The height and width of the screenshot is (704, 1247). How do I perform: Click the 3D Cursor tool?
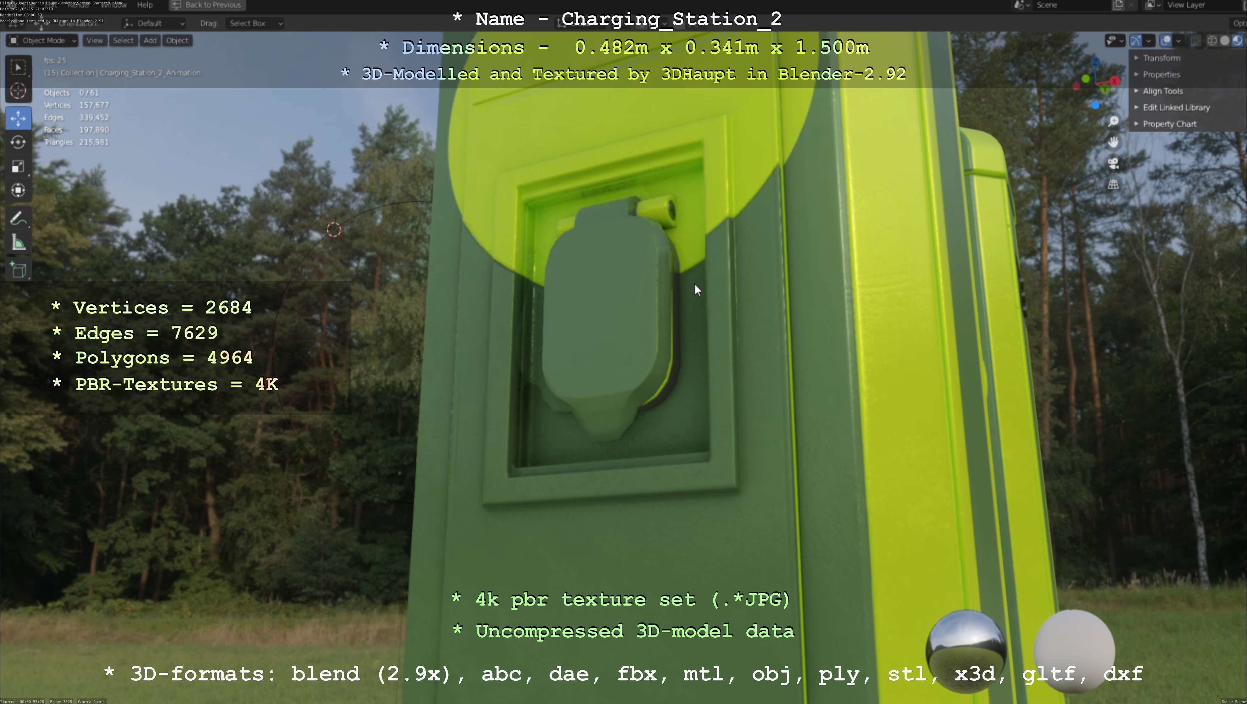18,91
